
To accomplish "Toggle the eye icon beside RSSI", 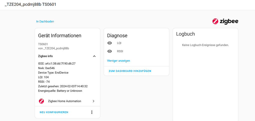I will pyautogui.click(x=110, y=51).
